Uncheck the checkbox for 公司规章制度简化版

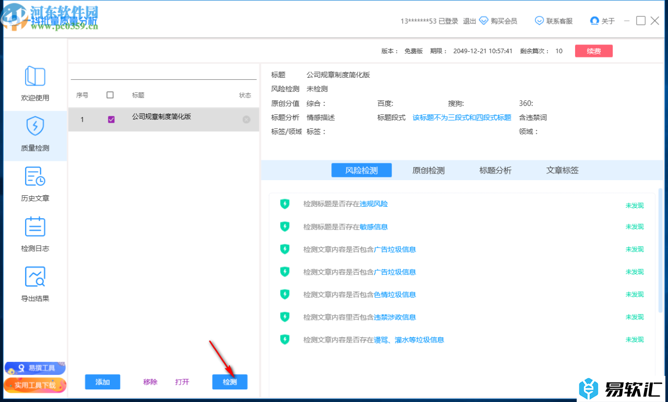pos(111,120)
